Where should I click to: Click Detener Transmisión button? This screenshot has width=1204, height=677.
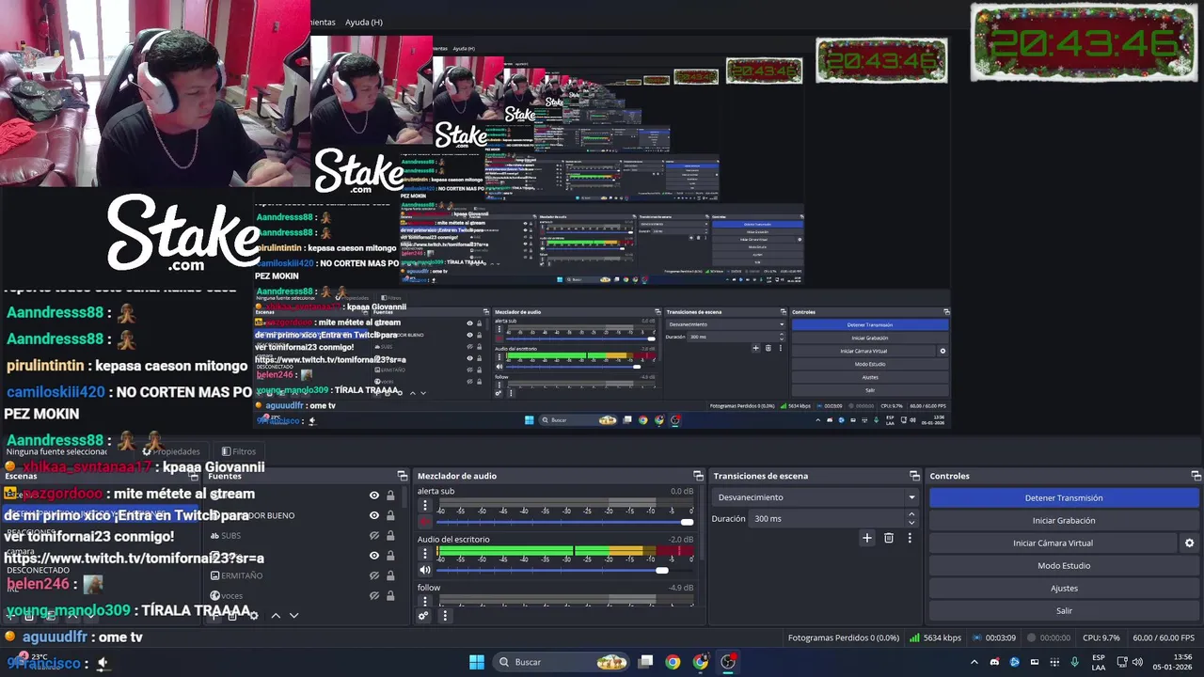(1064, 498)
